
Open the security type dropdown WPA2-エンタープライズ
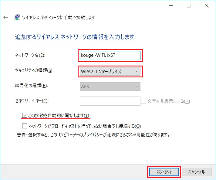coord(110,71)
